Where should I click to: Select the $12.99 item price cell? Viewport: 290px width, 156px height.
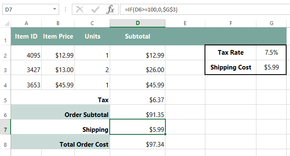click(x=58, y=53)
